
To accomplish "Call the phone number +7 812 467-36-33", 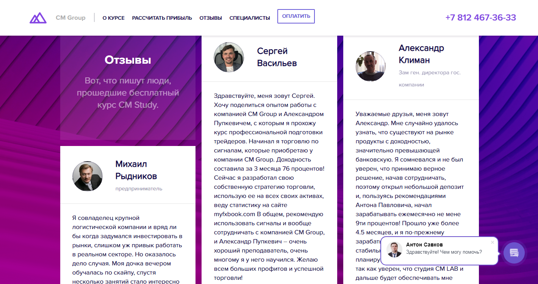I will (480, 17).
